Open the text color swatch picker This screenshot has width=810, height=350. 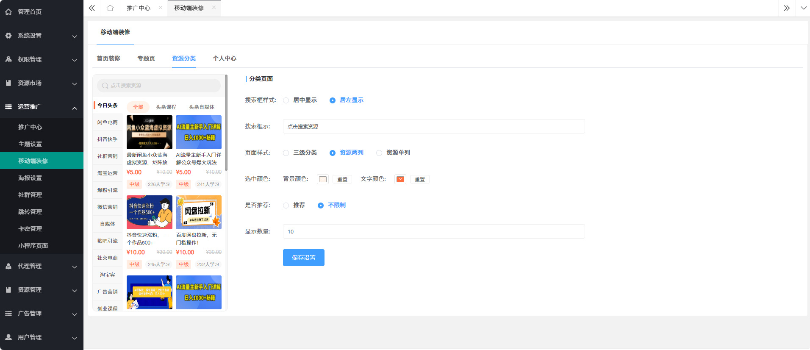click(x=400, y=179)
